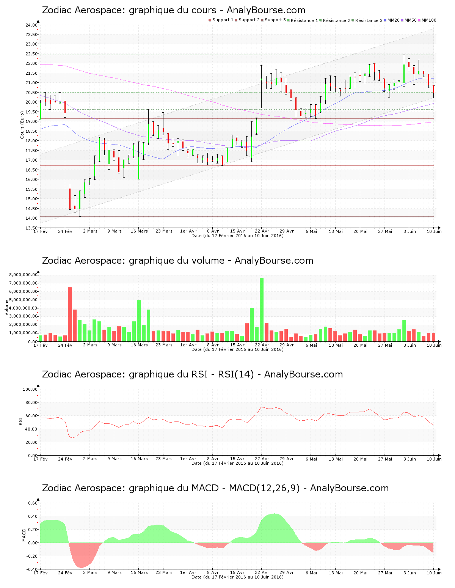Click the 4,000,000.00 volume axis tick
Viewport: 455px width, 588px height.
pyautogui.click(x=24, y=308)
